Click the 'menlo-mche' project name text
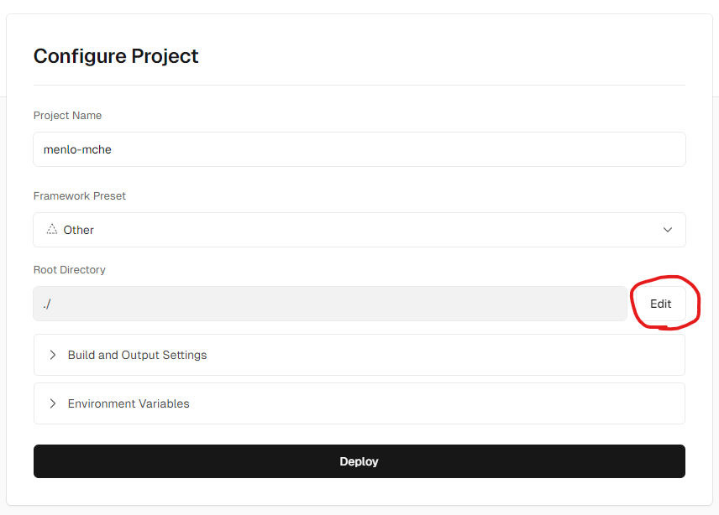Screen dimensions: 719x515 (x=77, y=149)
